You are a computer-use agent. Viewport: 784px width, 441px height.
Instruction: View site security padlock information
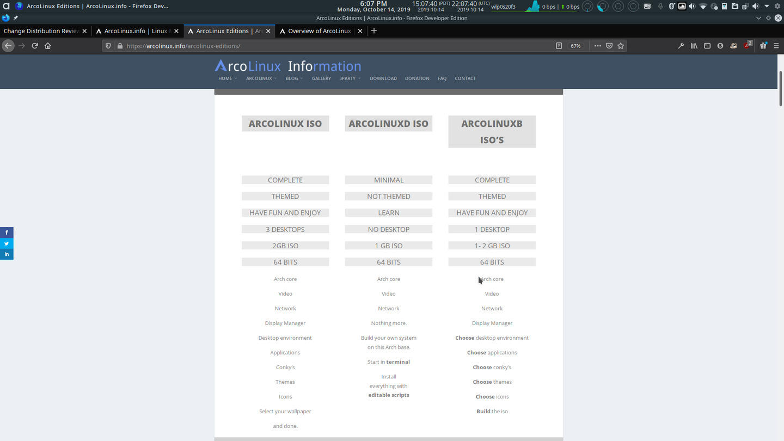point(120,46)
